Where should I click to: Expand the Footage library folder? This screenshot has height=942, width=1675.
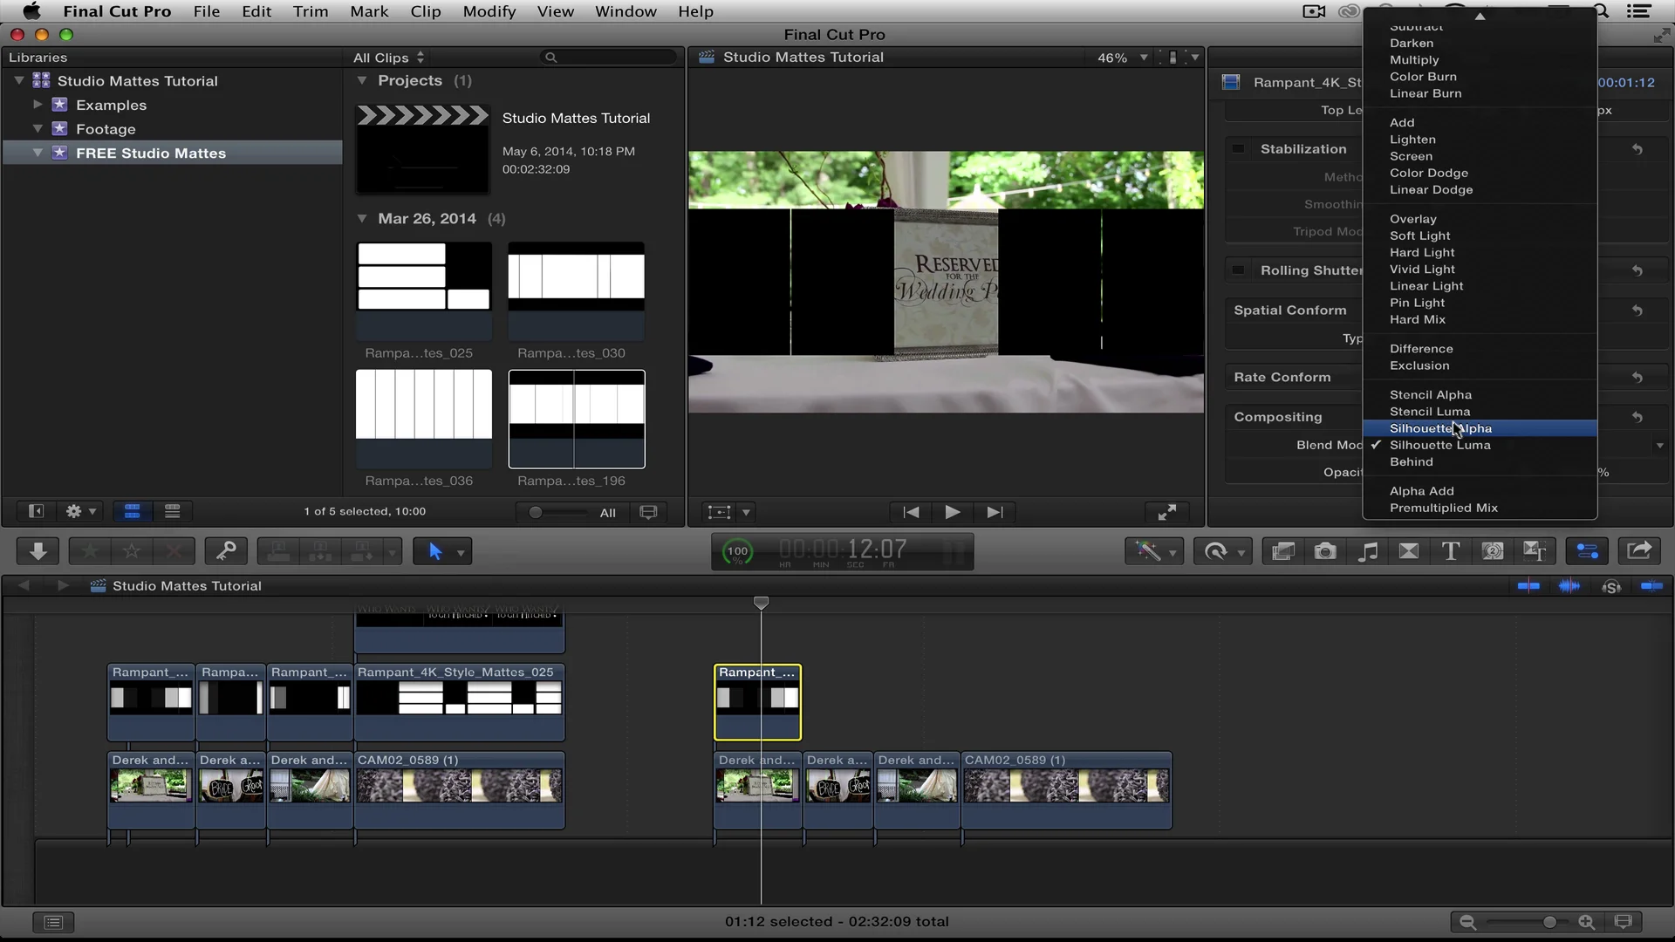[37, 128]
